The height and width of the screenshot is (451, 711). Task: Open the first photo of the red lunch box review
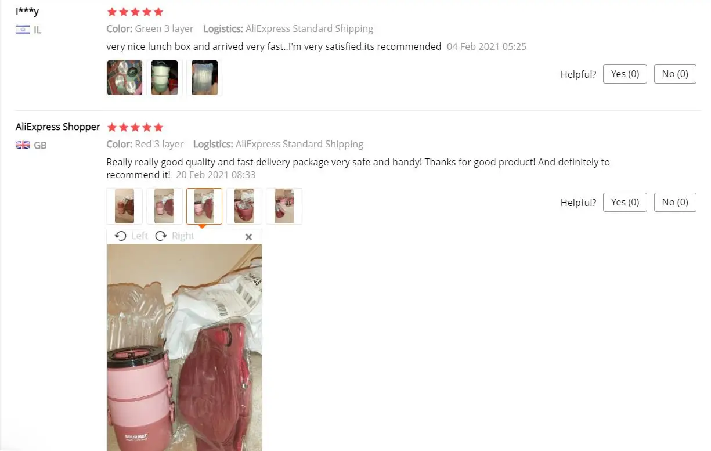point(125,206)
